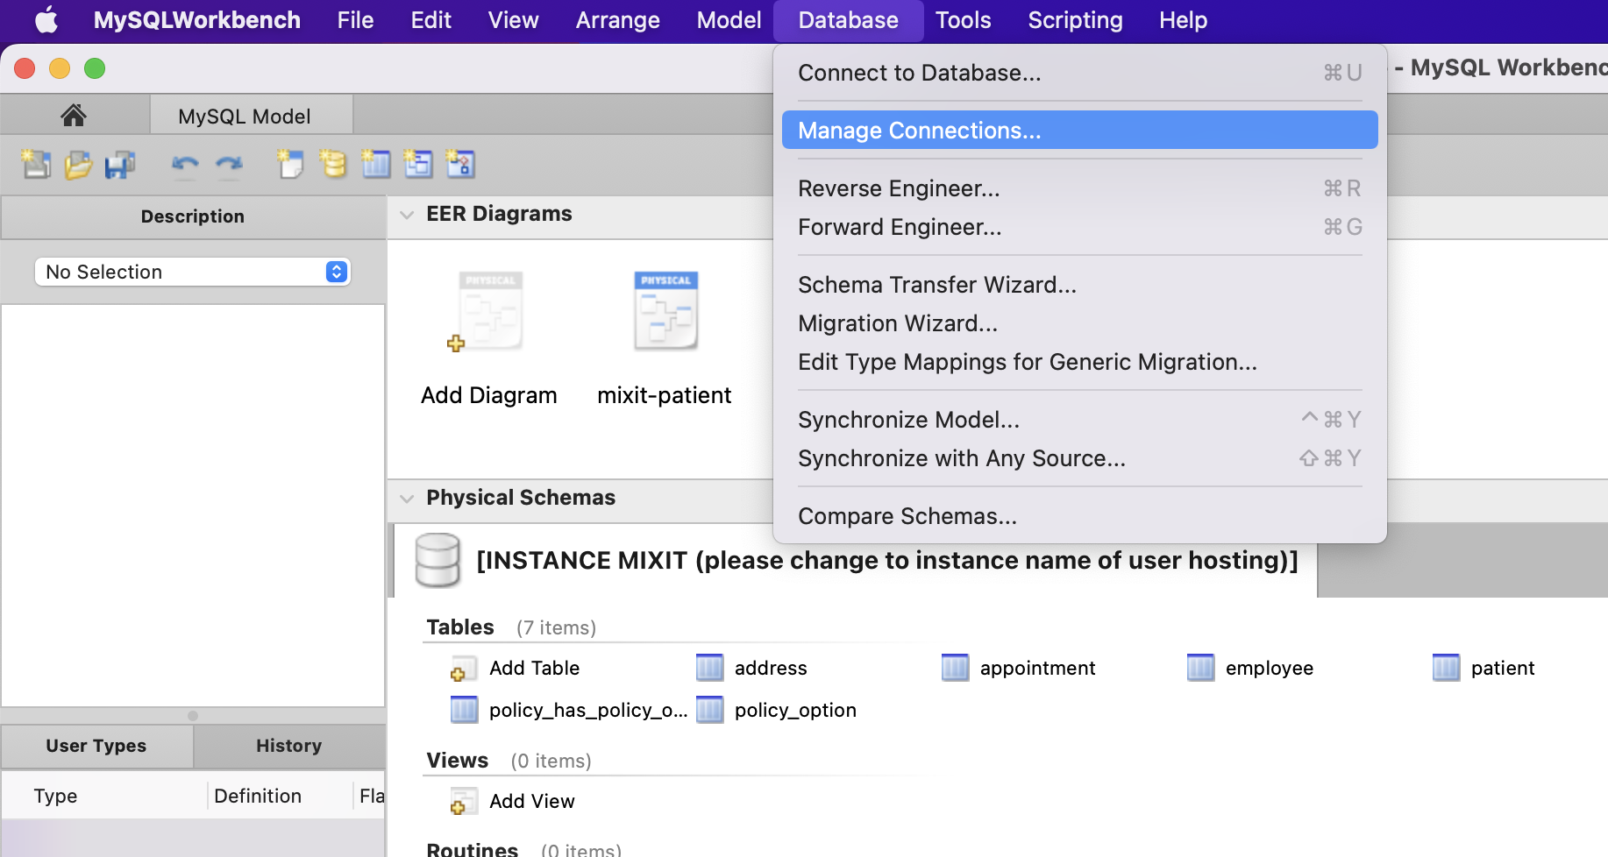Viewport: 1608px width, 857px height.
Task: Open the No Selection dropdown
Action: click(192, 272)
